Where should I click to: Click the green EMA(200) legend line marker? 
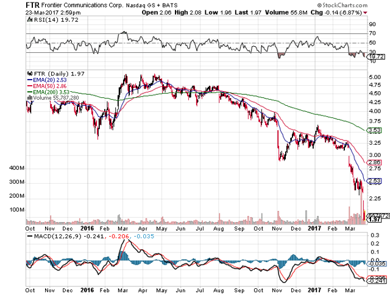click(29, 91)
